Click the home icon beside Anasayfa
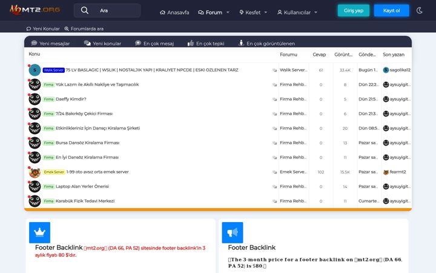The width and height of the screenshot is (436, 273). point(162,13)
